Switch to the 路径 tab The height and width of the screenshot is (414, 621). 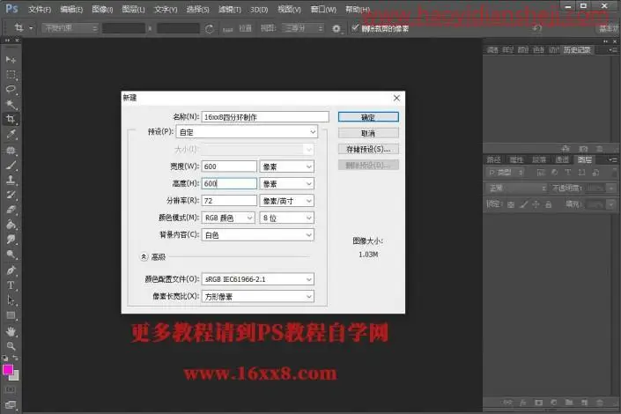[x=493, y=159]
